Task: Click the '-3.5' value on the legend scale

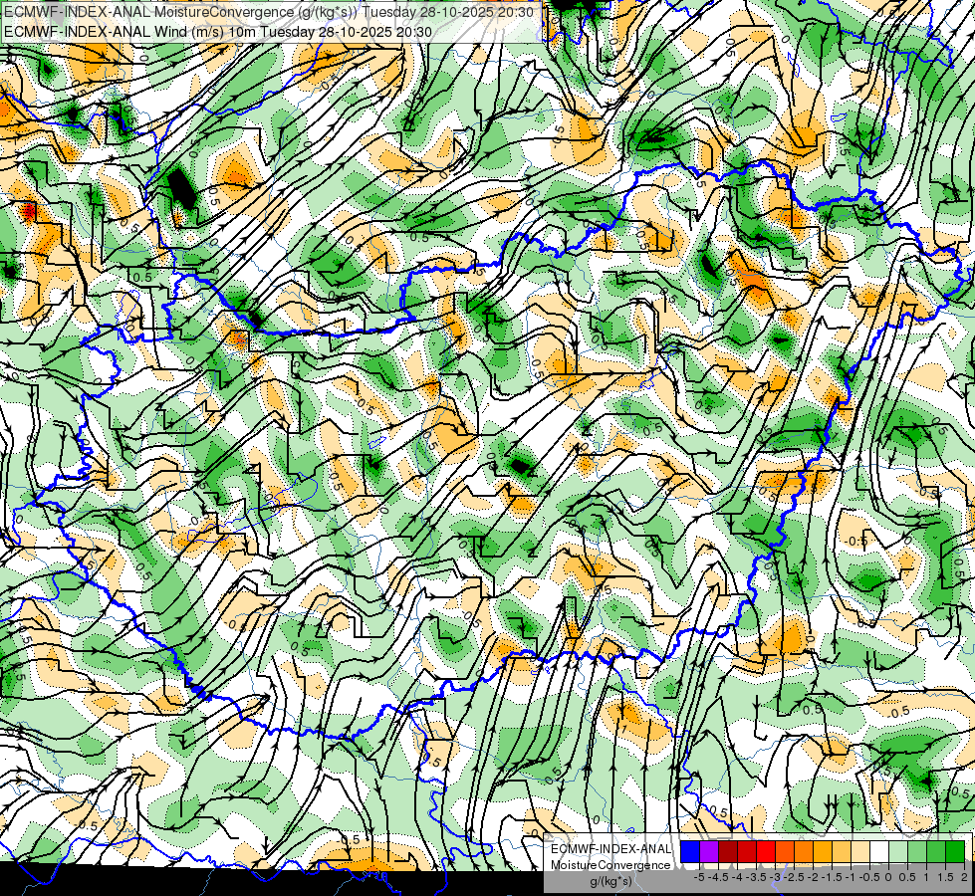Action: 756,877
